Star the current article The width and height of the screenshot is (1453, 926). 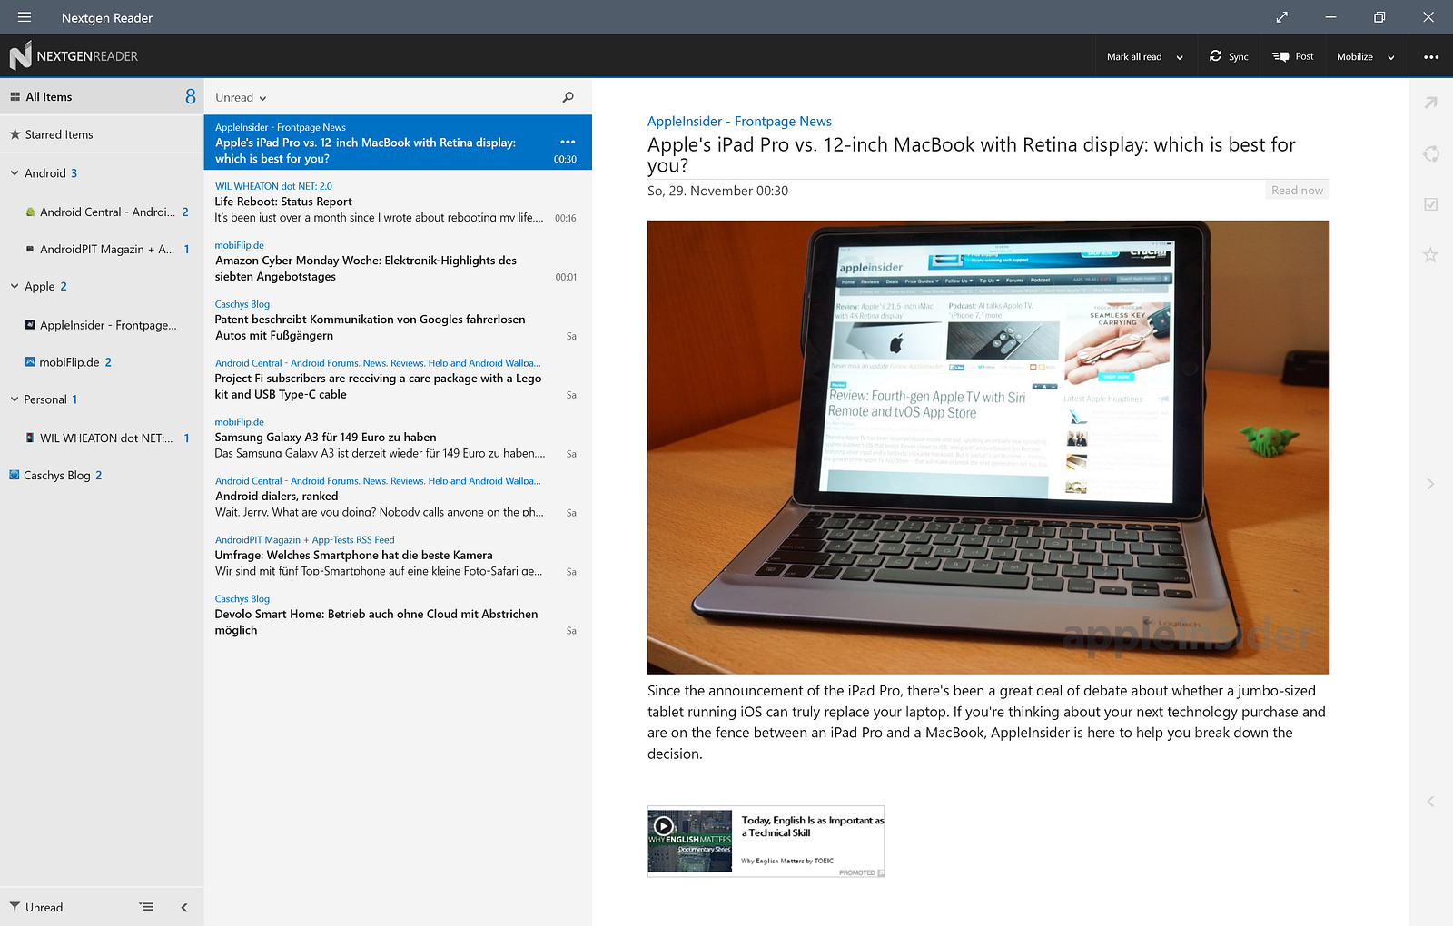point(1431,255)
